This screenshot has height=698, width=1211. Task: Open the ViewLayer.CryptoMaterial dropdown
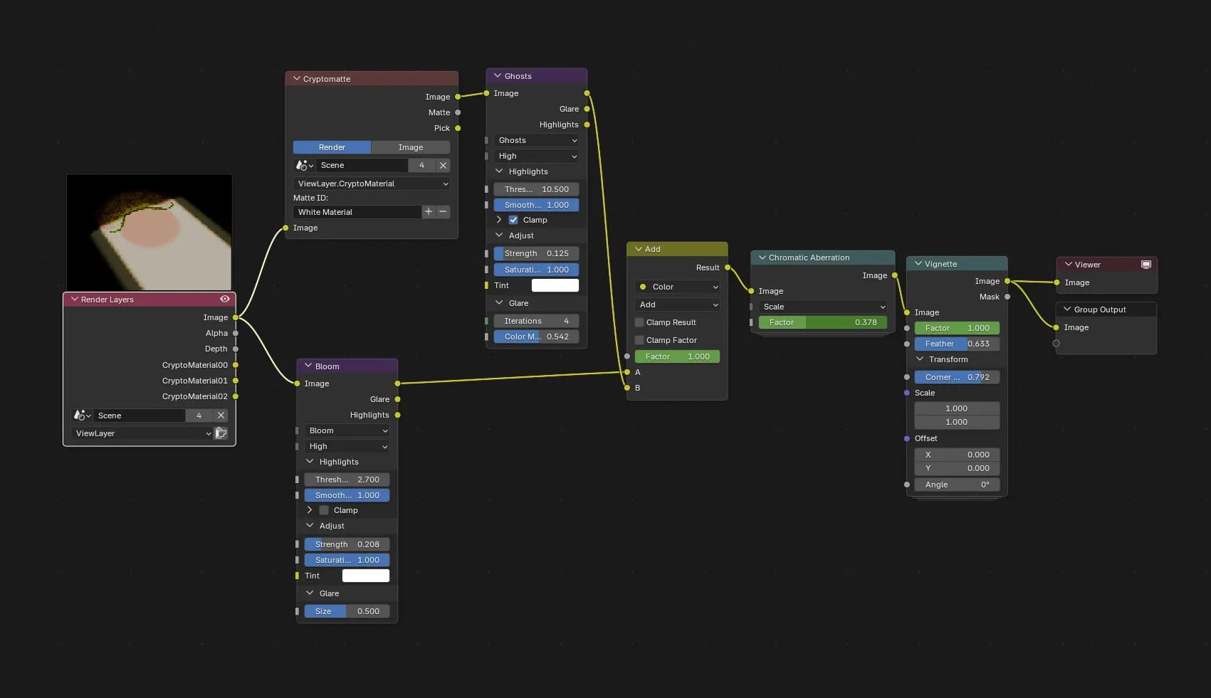[372, 184]
